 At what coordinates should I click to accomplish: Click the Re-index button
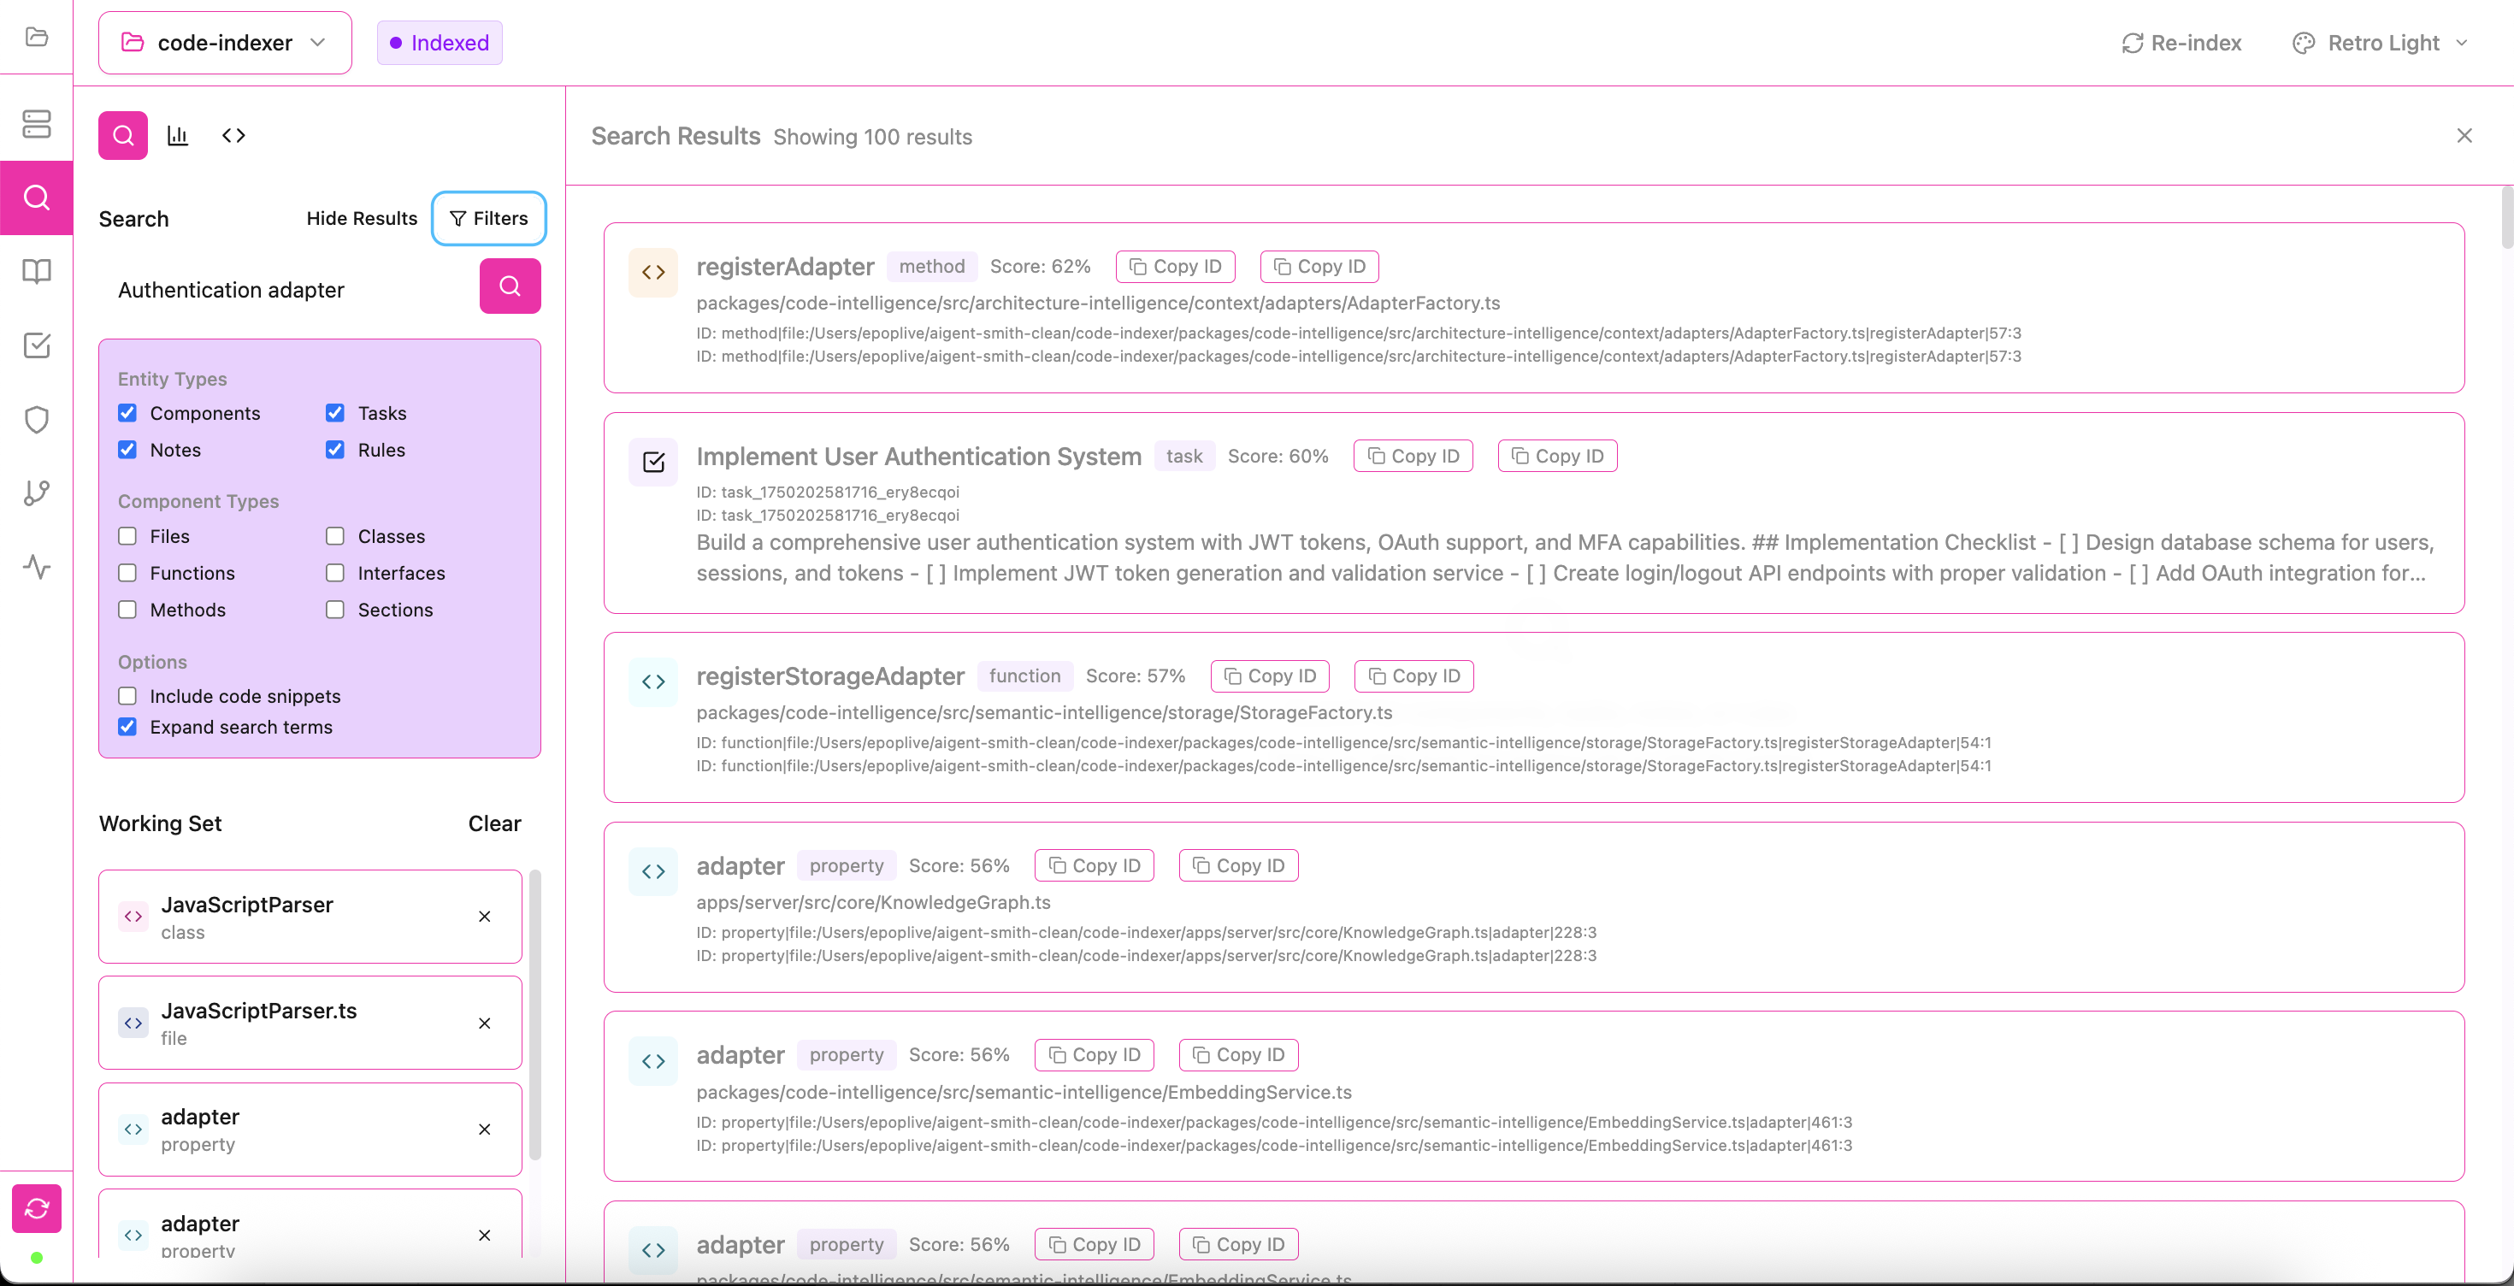(x=2181, y=43)
